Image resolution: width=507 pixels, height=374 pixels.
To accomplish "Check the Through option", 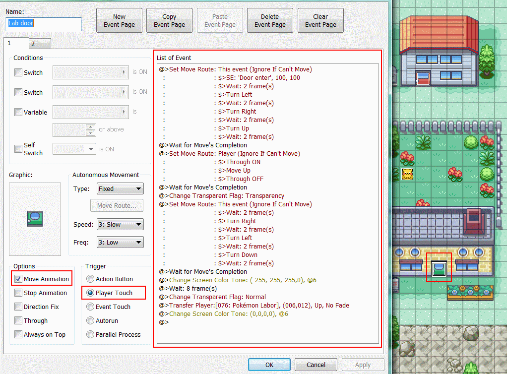I will [18, 320].
